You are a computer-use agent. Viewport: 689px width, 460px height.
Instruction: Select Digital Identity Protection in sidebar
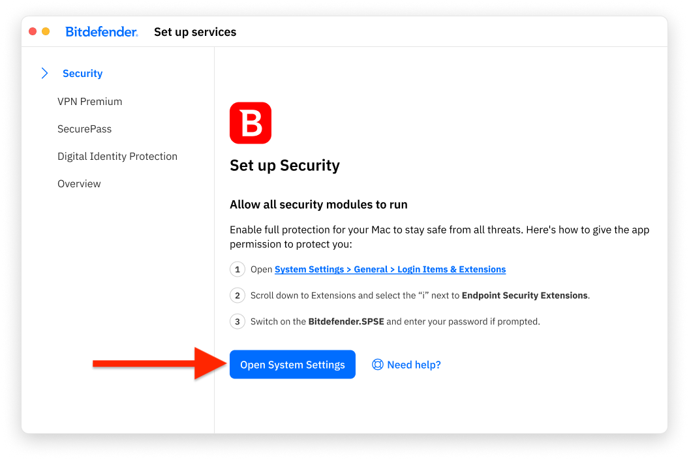[117, 157]
